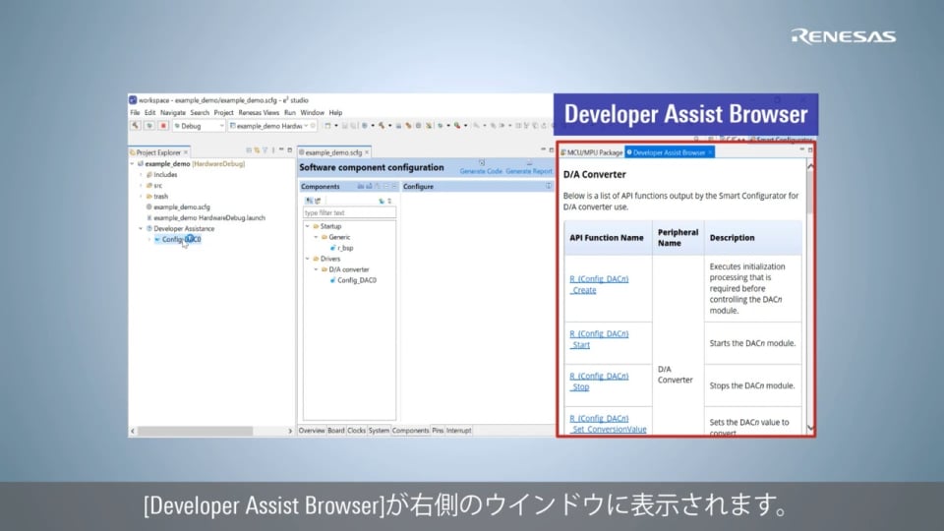Switch to the Clocks tab
This screenshot has height=531, width=944.
coord(356,431)
